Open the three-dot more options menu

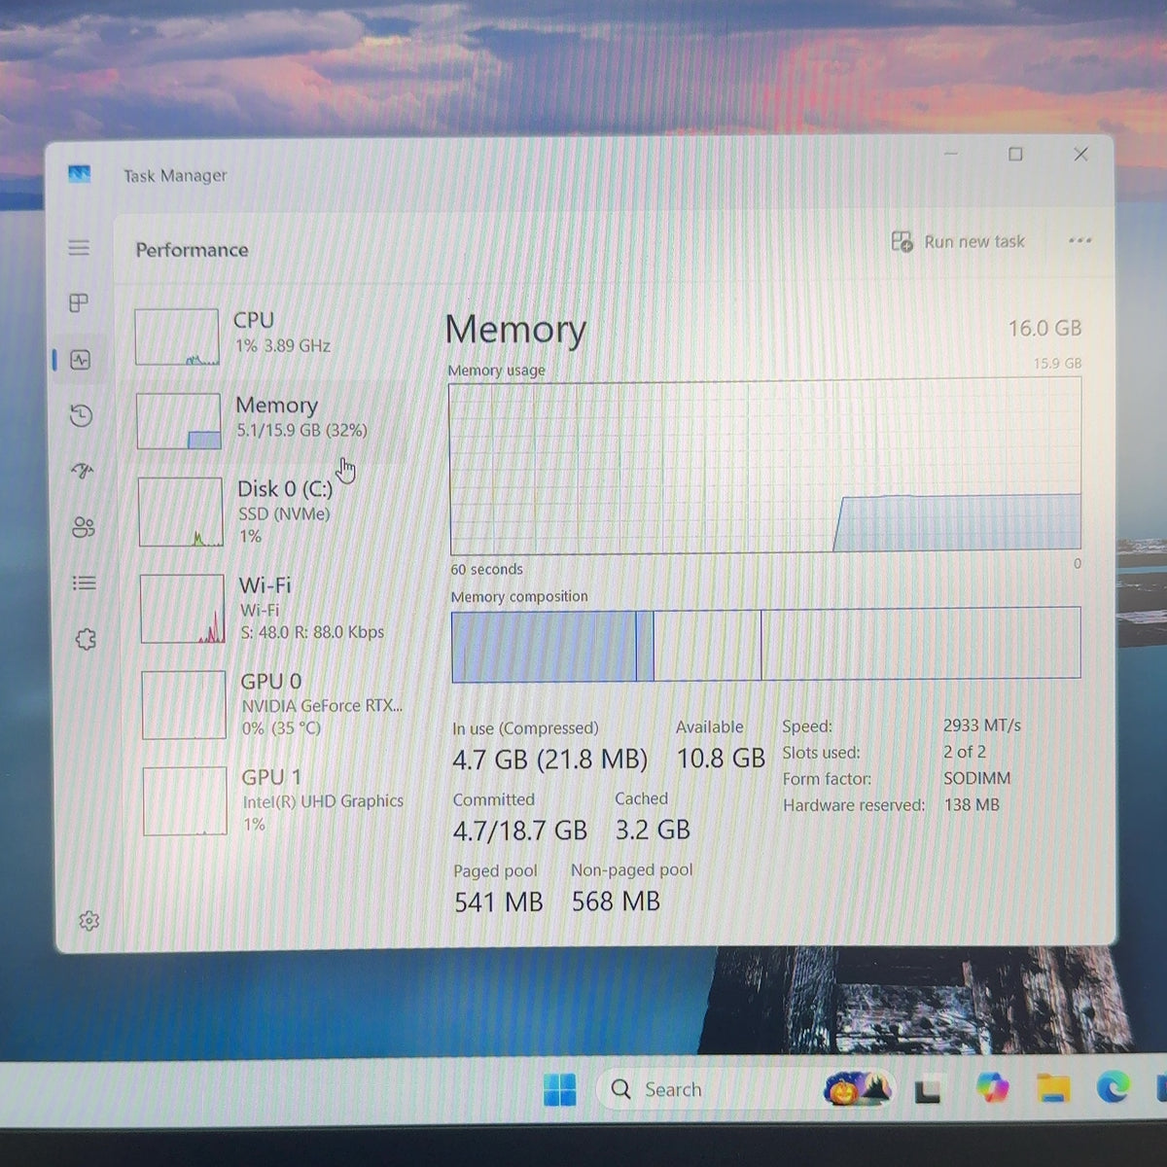point(1079,240)
